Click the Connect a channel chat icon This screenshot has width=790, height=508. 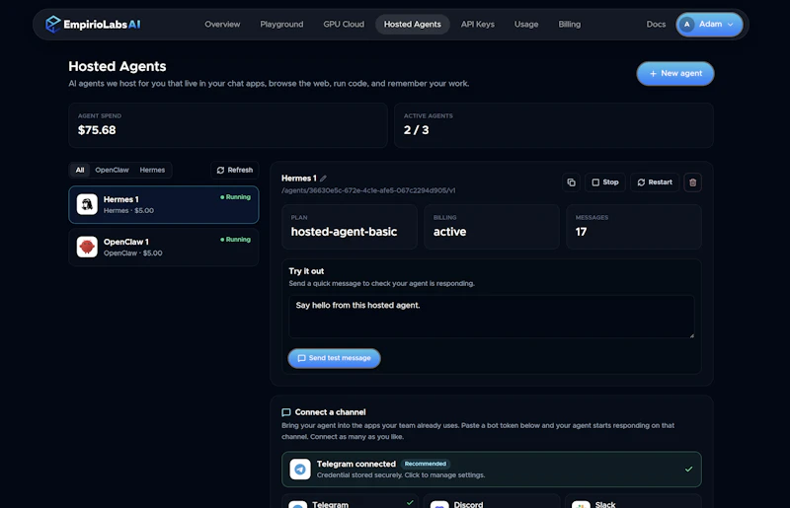pyautogui.click(x=286, y=412)
